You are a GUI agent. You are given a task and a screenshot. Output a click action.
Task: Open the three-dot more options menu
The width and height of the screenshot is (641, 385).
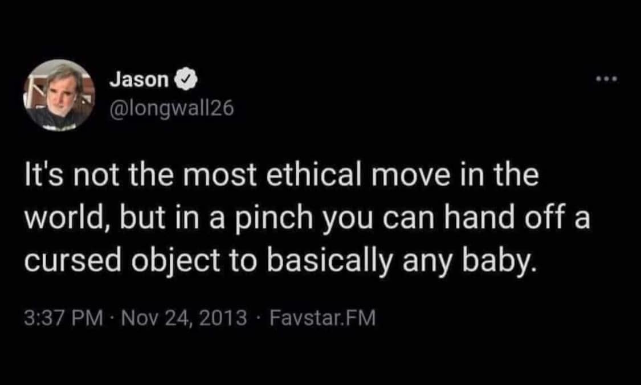pos(607,79)
